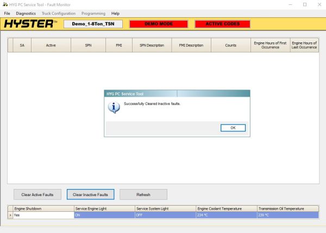
Task: Click the SPN Description column header
Action: click(x=152, y=45)
